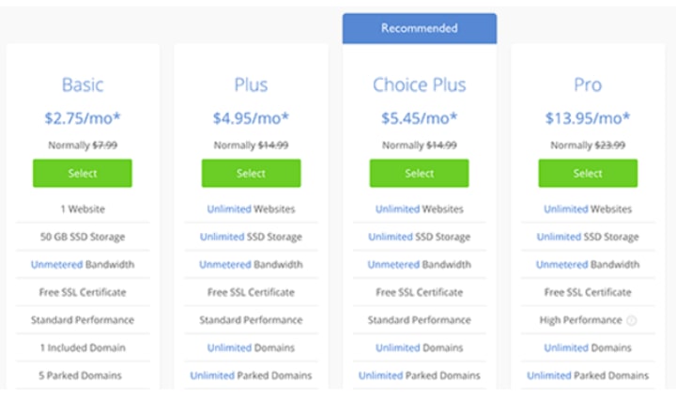Click Unlimited Parked Domains in Pro plan
This screenshot has width=676, height=417.
588,376
